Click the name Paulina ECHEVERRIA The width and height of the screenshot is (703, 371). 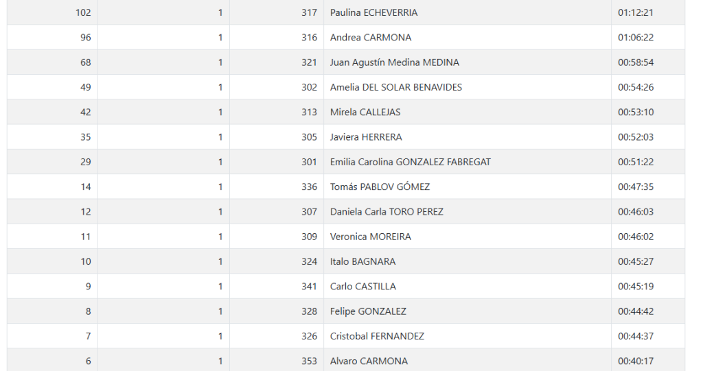[373, 12]
